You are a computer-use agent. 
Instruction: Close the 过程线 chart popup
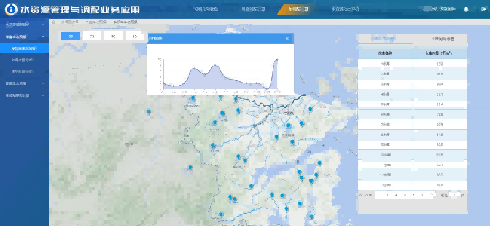287,39
